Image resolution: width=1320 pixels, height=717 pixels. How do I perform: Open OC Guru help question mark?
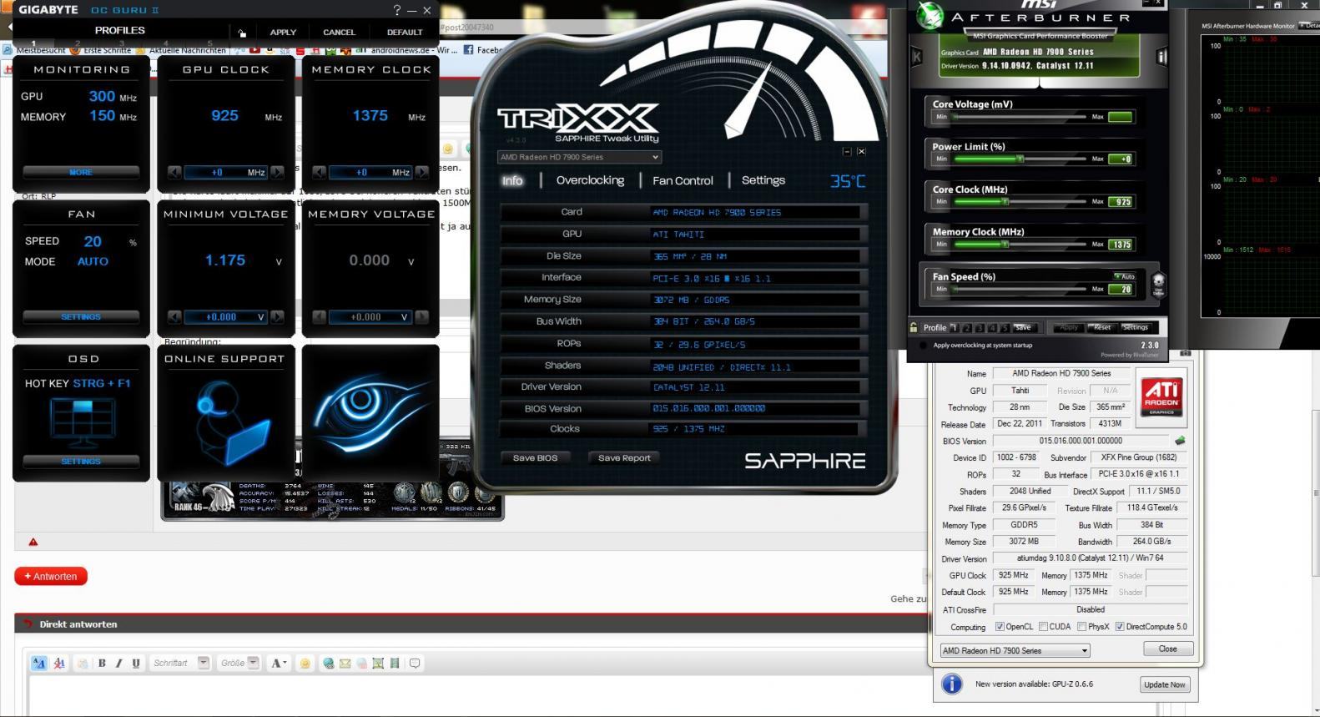[x=397, y=10]
